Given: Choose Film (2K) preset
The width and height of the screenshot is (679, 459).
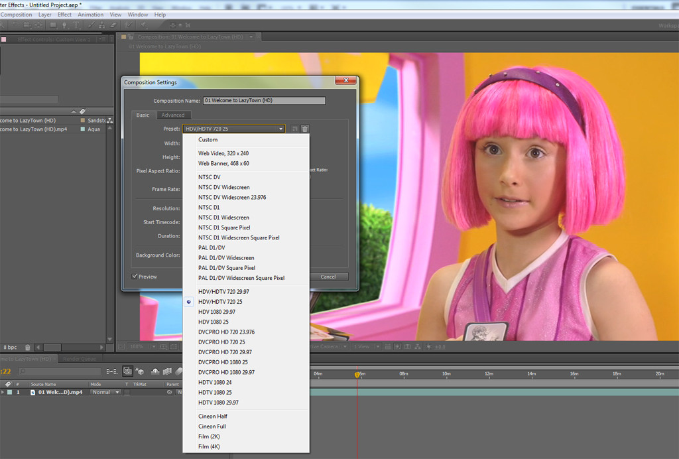Looking at the screenshot, I should click(246, 436).
